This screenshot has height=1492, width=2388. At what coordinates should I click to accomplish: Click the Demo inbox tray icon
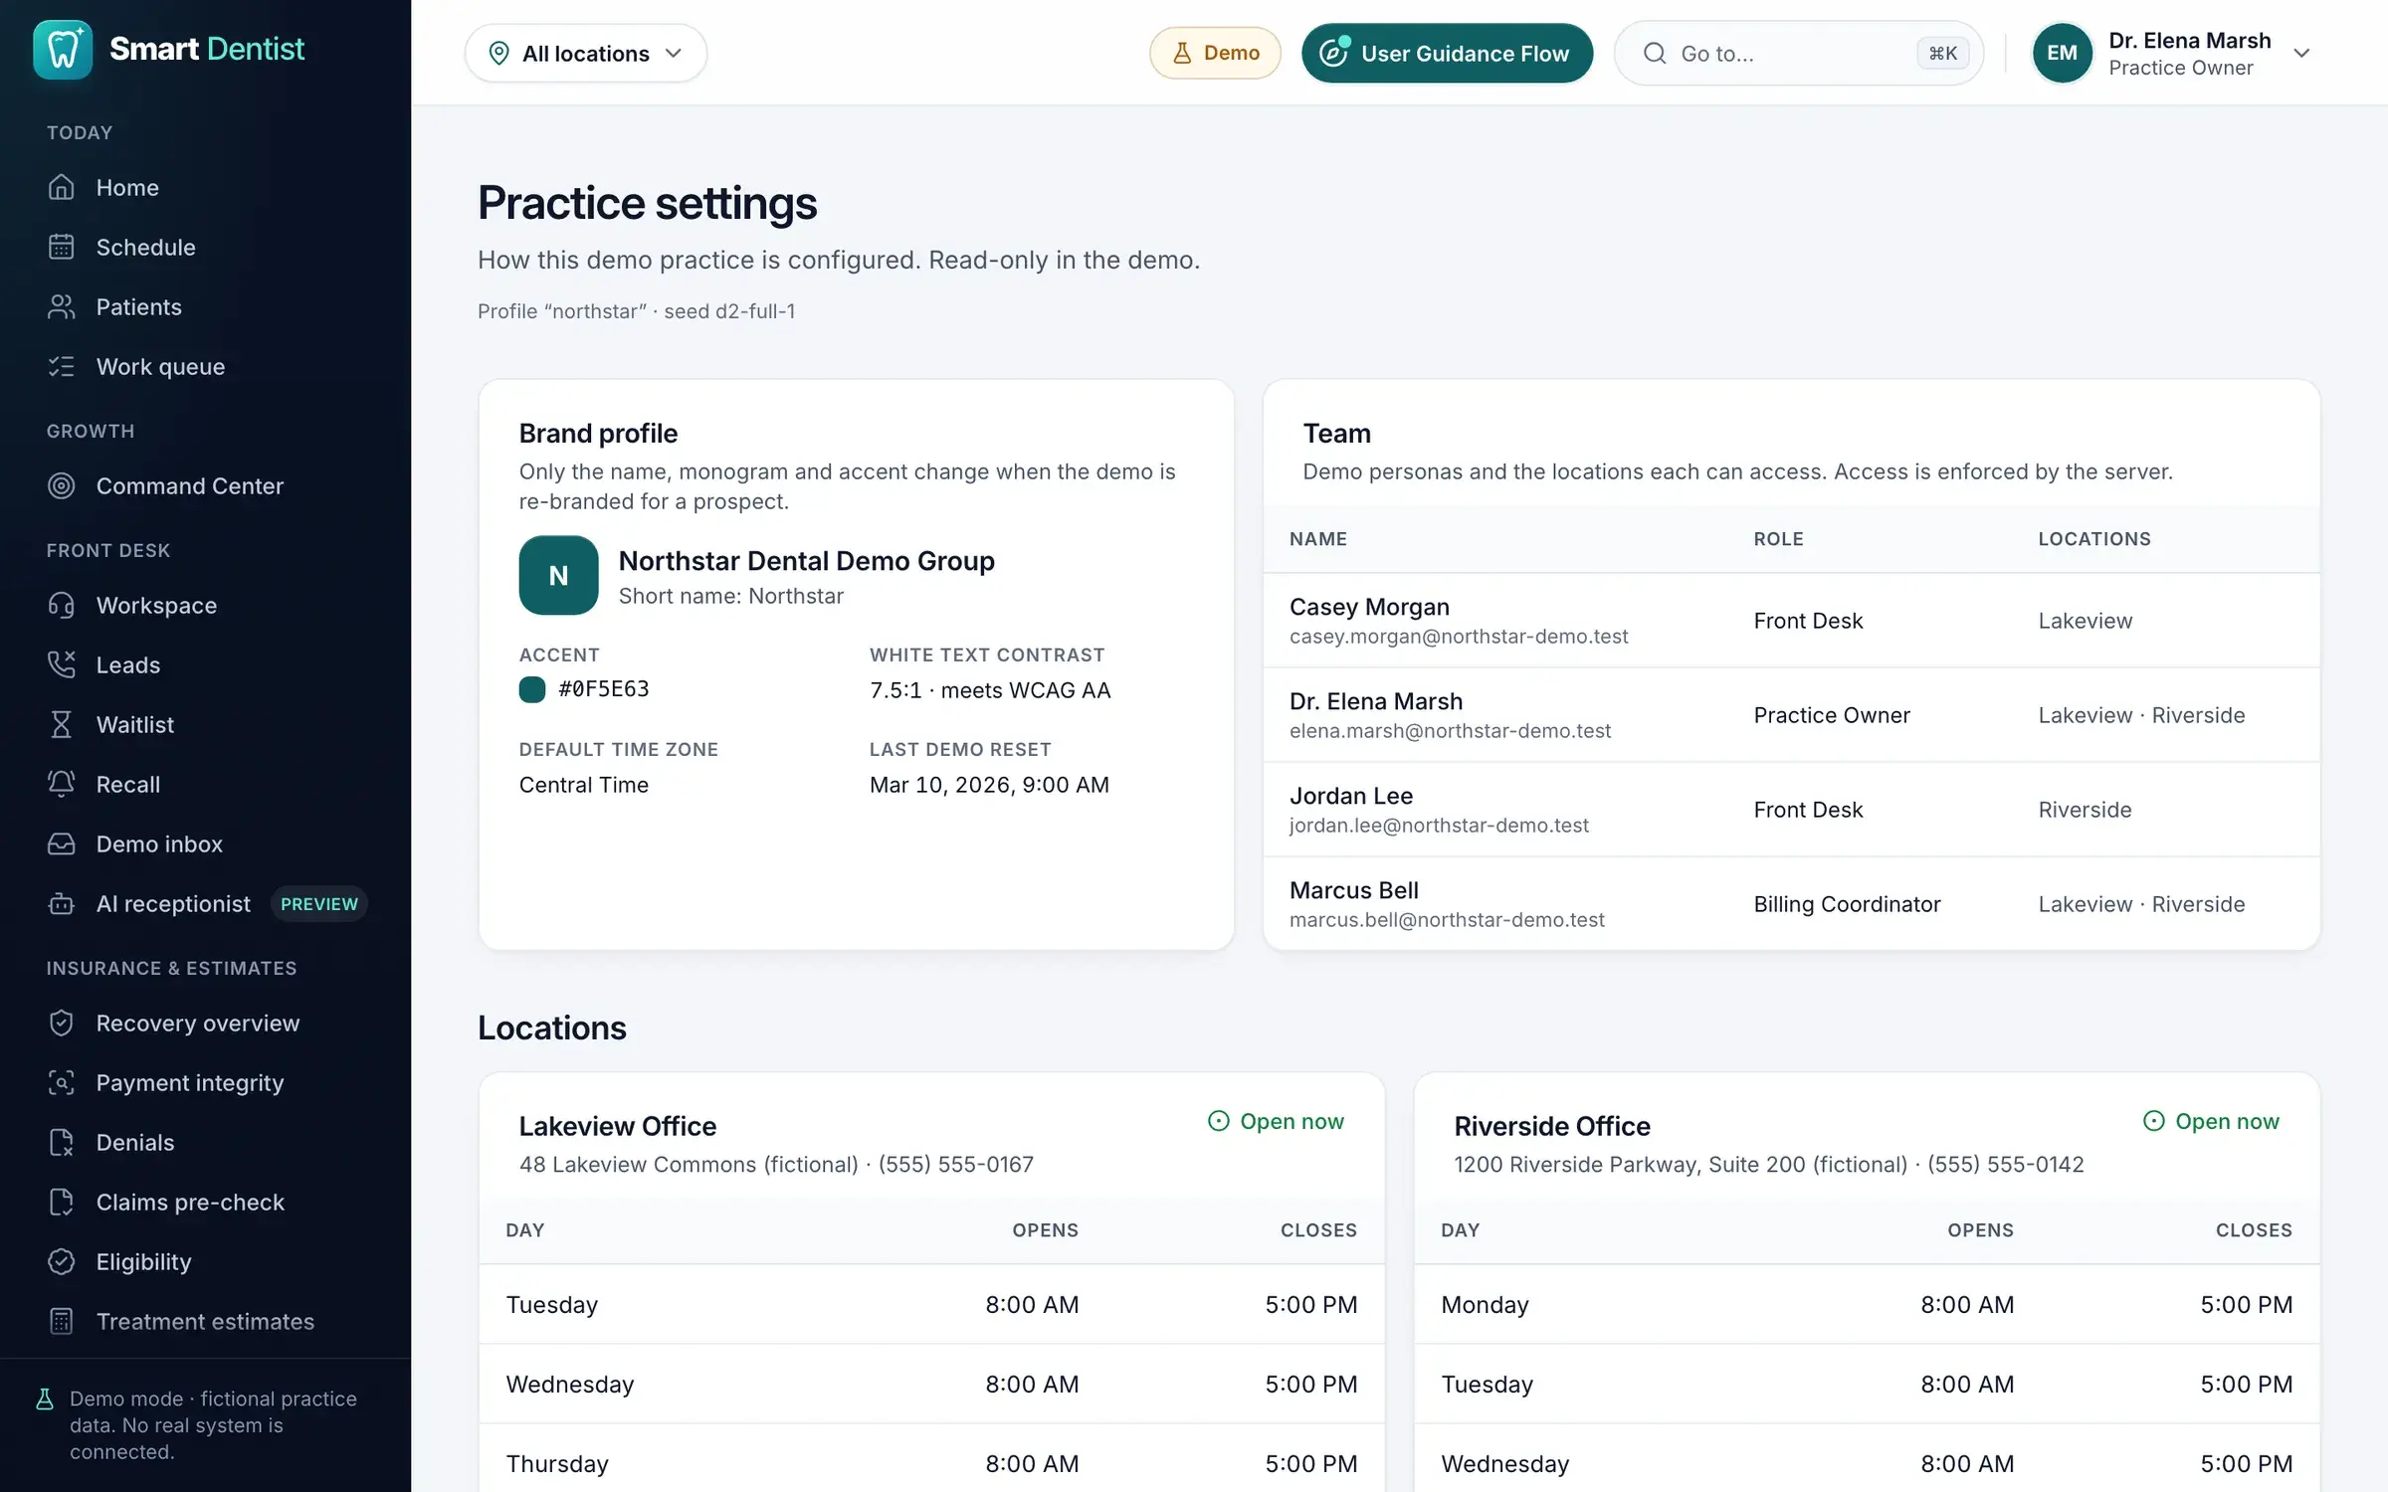coord(62,843)
